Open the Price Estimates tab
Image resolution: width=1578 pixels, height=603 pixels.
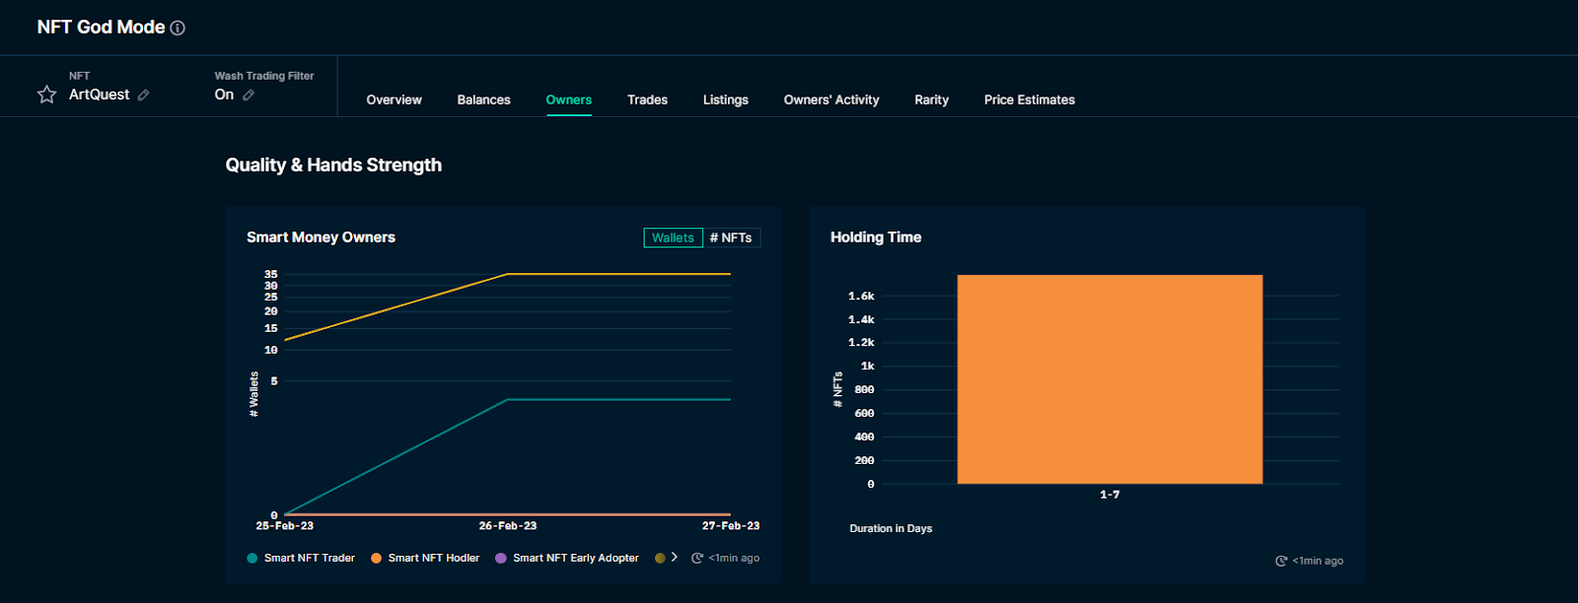pyautogui.click(x=1029, y=100)
